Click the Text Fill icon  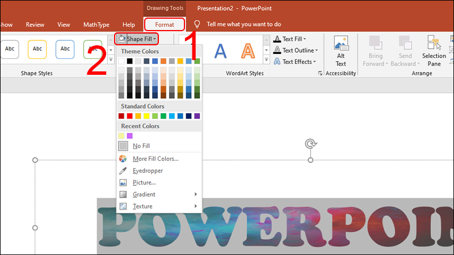[x=277, y=39]
